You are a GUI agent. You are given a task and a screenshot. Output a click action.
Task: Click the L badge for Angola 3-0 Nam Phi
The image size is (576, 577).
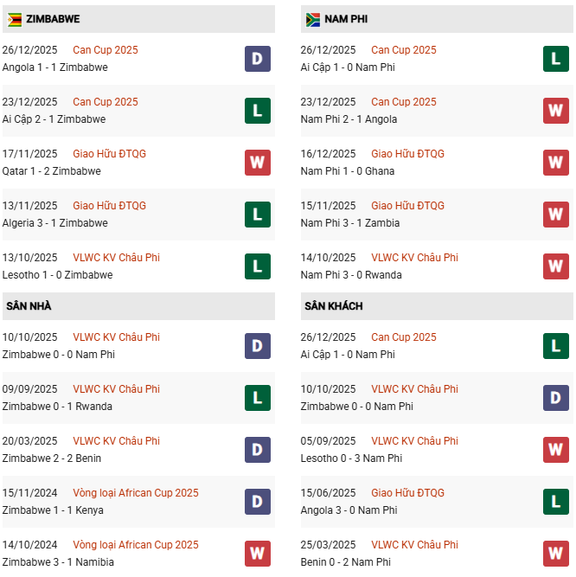[555, 502]
